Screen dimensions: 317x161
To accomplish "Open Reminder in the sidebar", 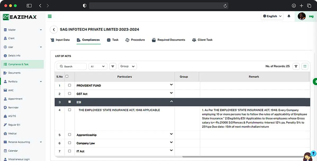I will [x=14, y=107].
